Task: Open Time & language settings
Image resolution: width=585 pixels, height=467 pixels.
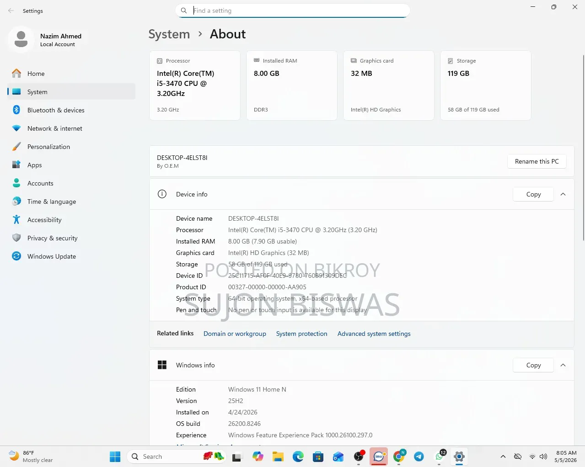Action: 71,202
